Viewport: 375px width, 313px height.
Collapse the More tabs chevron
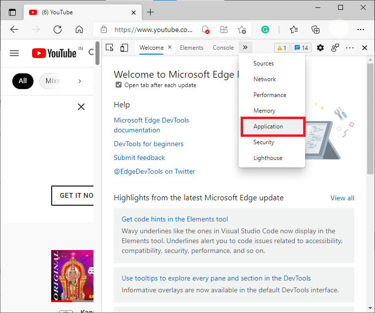click(245, 48)
